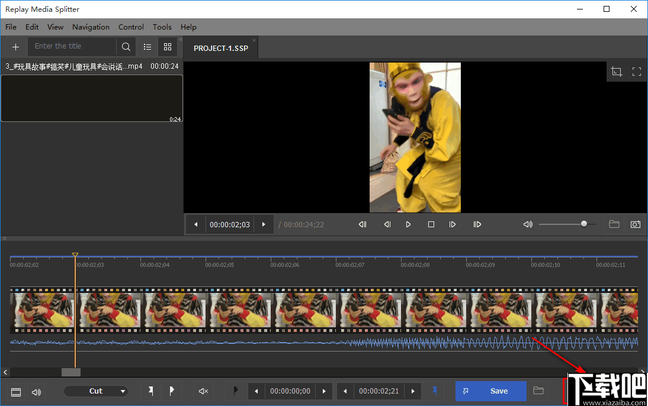Edit segment start time 00:00:00;00
Screen dimensions: 648x406
290,391
